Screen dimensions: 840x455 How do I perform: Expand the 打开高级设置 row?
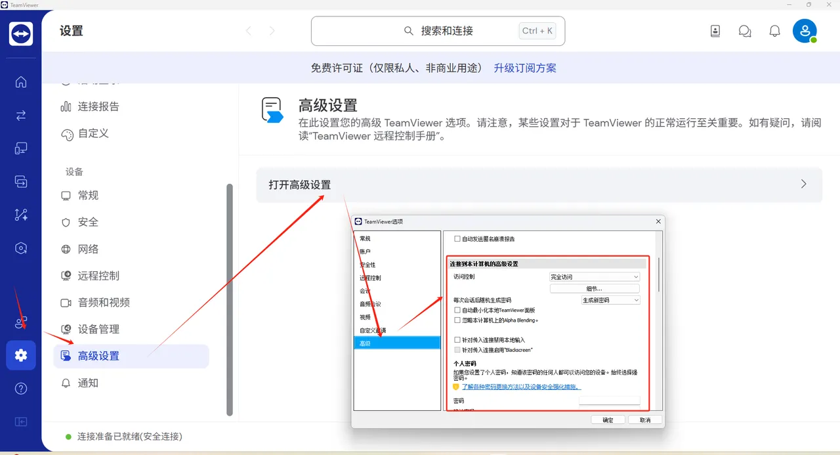[539, 184]
